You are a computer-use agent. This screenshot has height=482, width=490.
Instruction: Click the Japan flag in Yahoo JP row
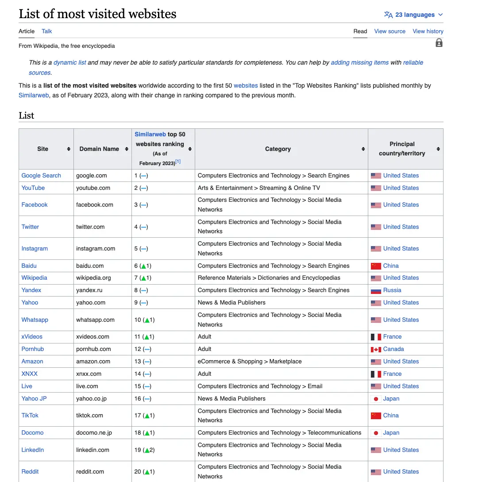(x=376, y=399)
